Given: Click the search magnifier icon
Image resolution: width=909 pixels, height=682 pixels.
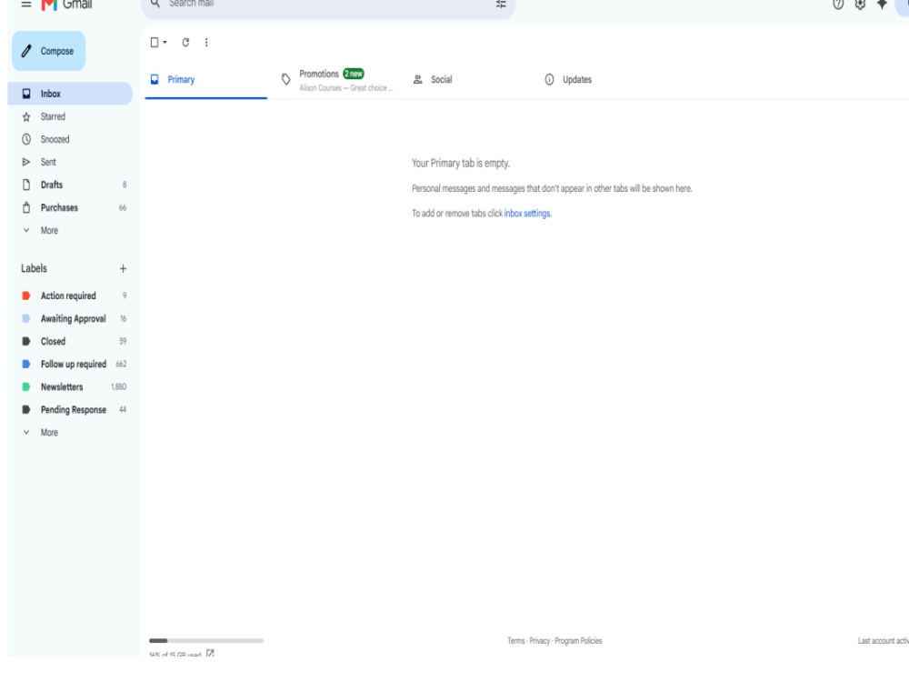Looking at the screenshot, I should tap(155, 4).
